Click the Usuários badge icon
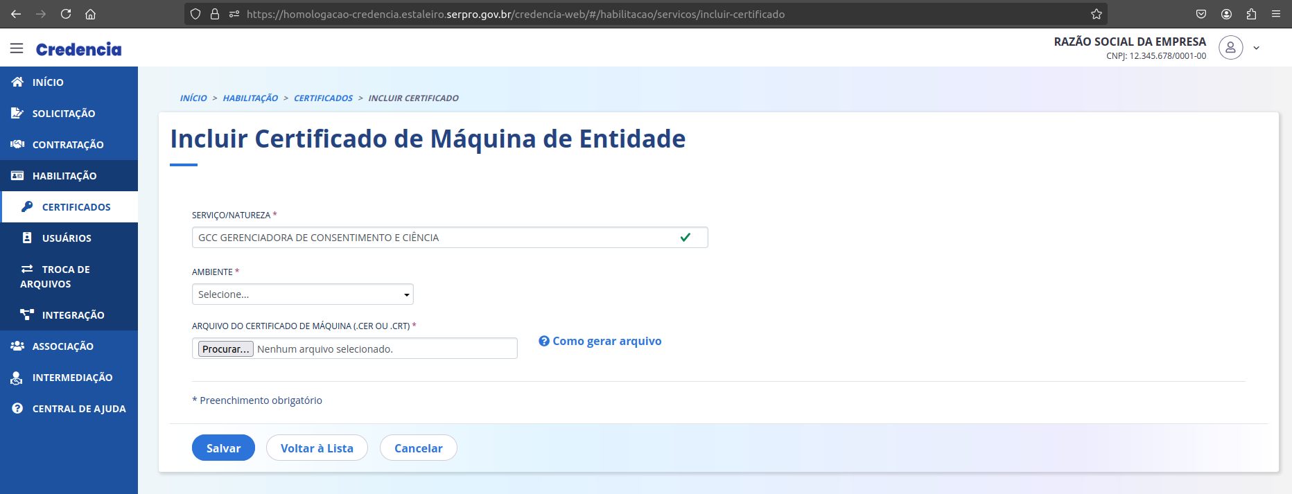 click(27, 238)
